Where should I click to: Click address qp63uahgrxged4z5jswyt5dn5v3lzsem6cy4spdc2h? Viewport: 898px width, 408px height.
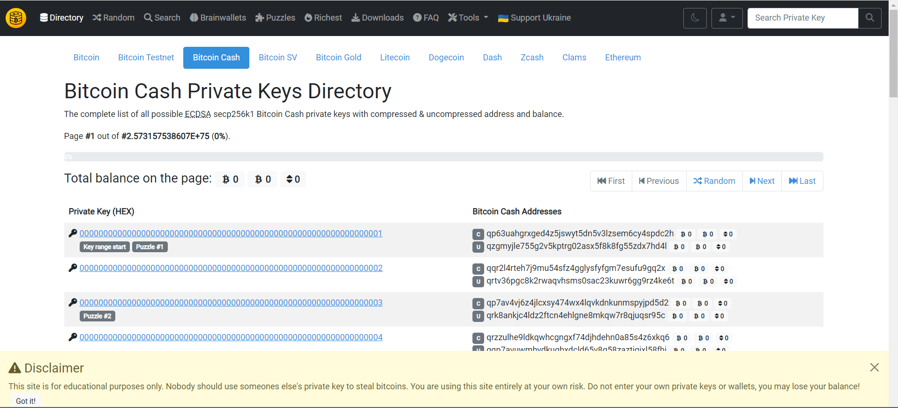pyautogui.click(x=580, y=233)
